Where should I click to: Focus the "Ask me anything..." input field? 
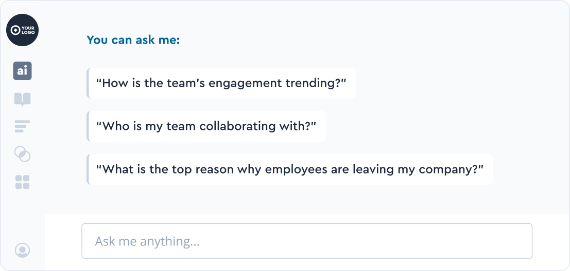(x=306, y=241)
